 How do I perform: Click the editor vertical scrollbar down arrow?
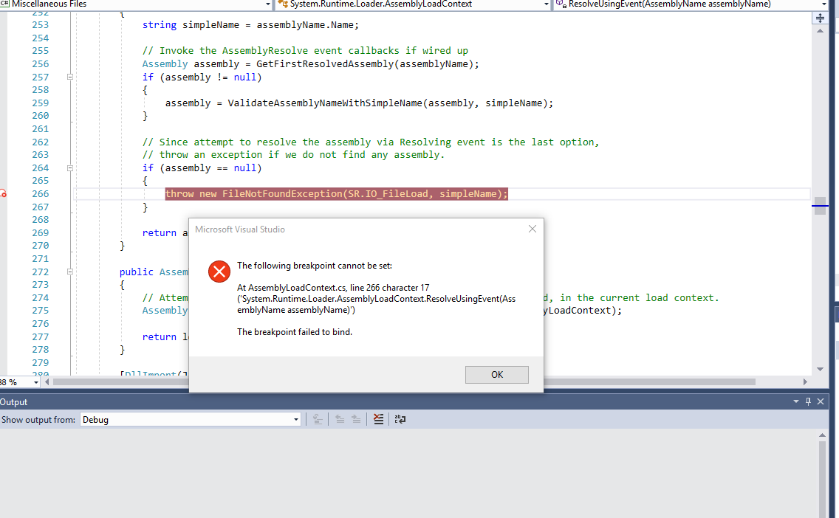(x=820, y=370)
